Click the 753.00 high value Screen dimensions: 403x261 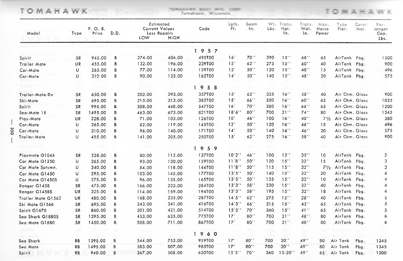[x=175, y=241]
